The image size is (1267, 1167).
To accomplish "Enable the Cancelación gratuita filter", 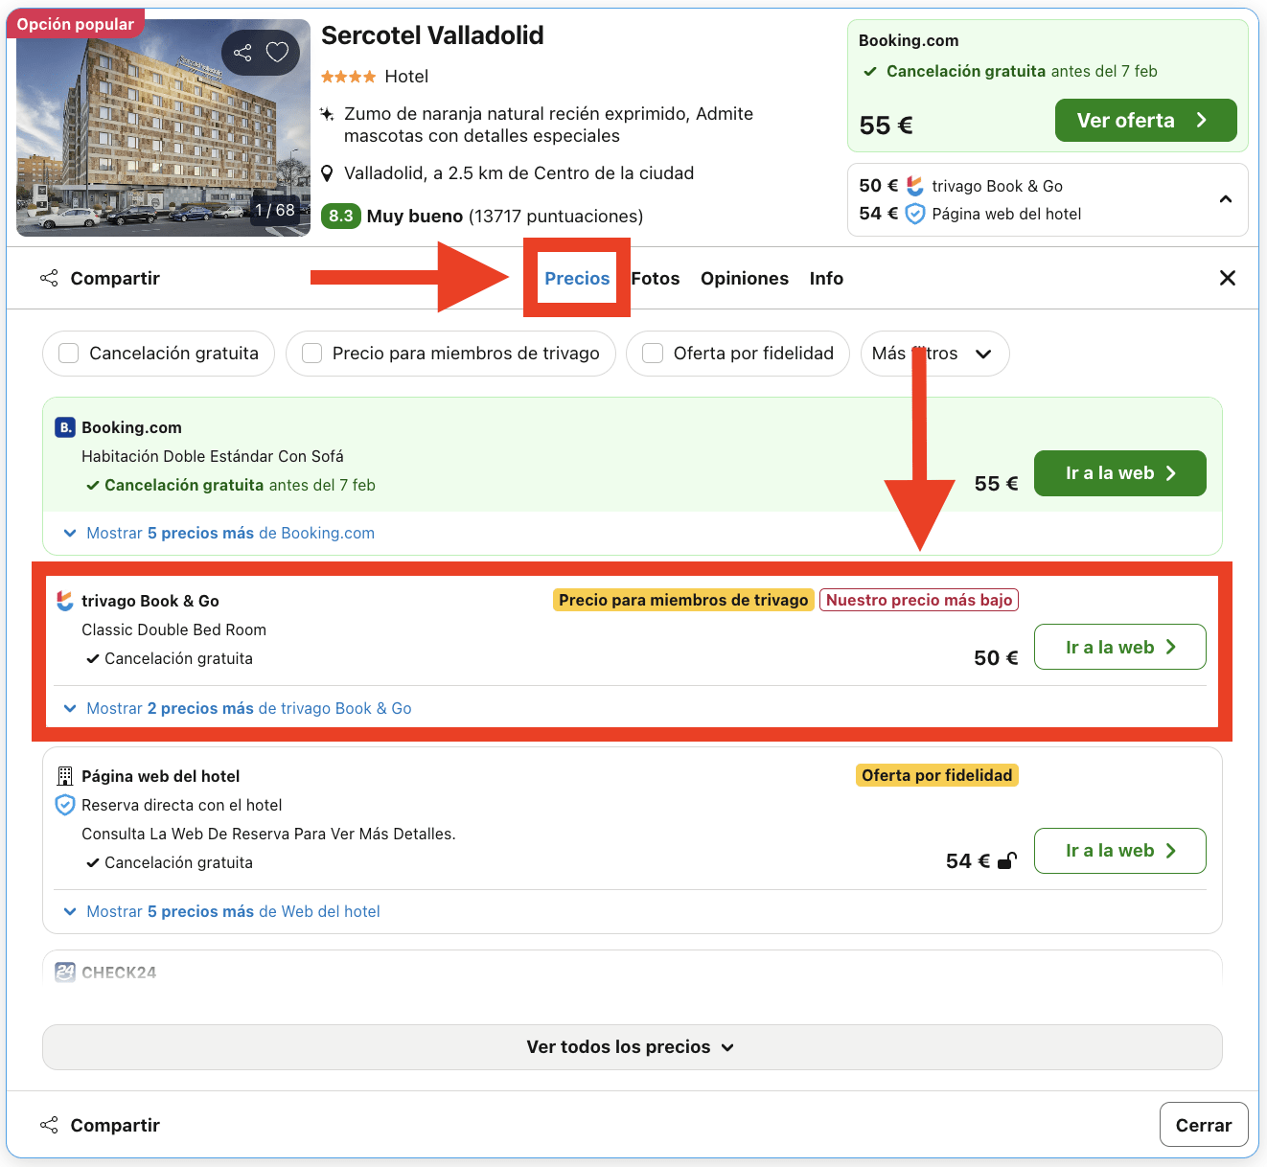I will click(x=67, y=354).
